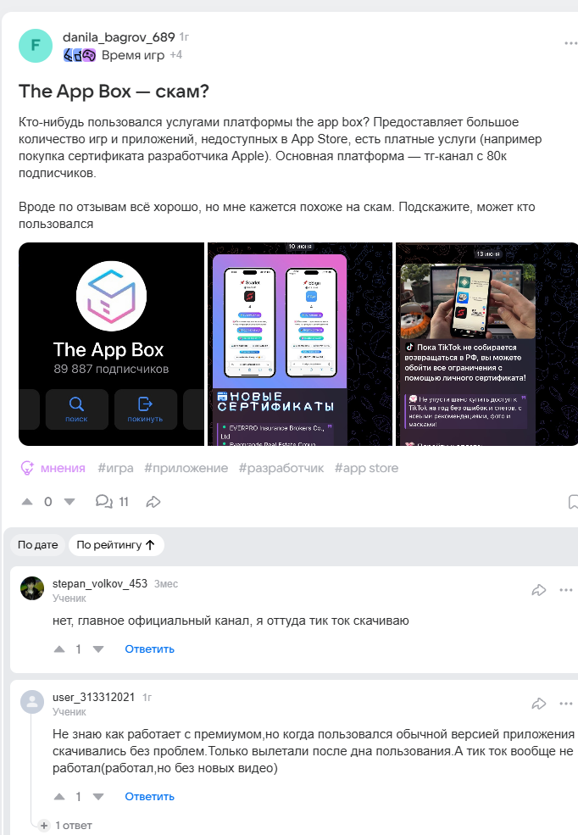Expand the 1 ответ reply thread

66,826
